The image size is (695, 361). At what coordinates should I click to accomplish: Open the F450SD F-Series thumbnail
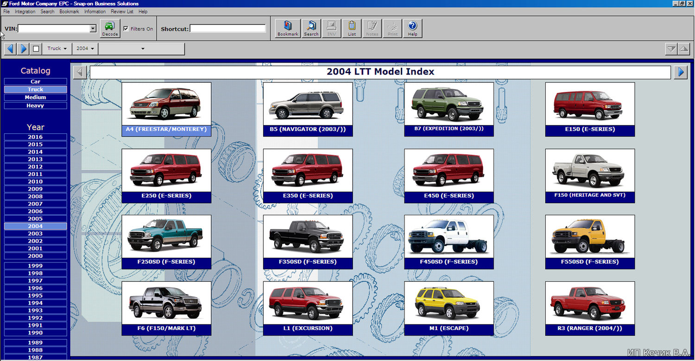pos(449,242)
